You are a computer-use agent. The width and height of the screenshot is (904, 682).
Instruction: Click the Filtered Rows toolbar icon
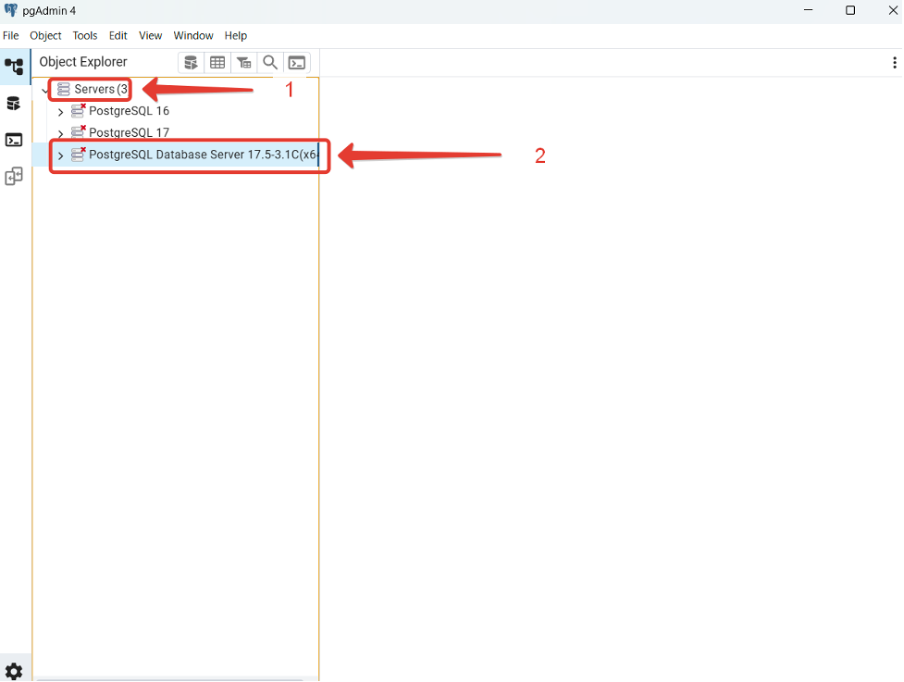(x=243, y=63)
